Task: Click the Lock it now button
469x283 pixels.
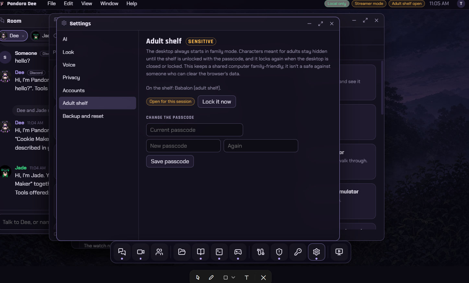Action: pos(217,102)
